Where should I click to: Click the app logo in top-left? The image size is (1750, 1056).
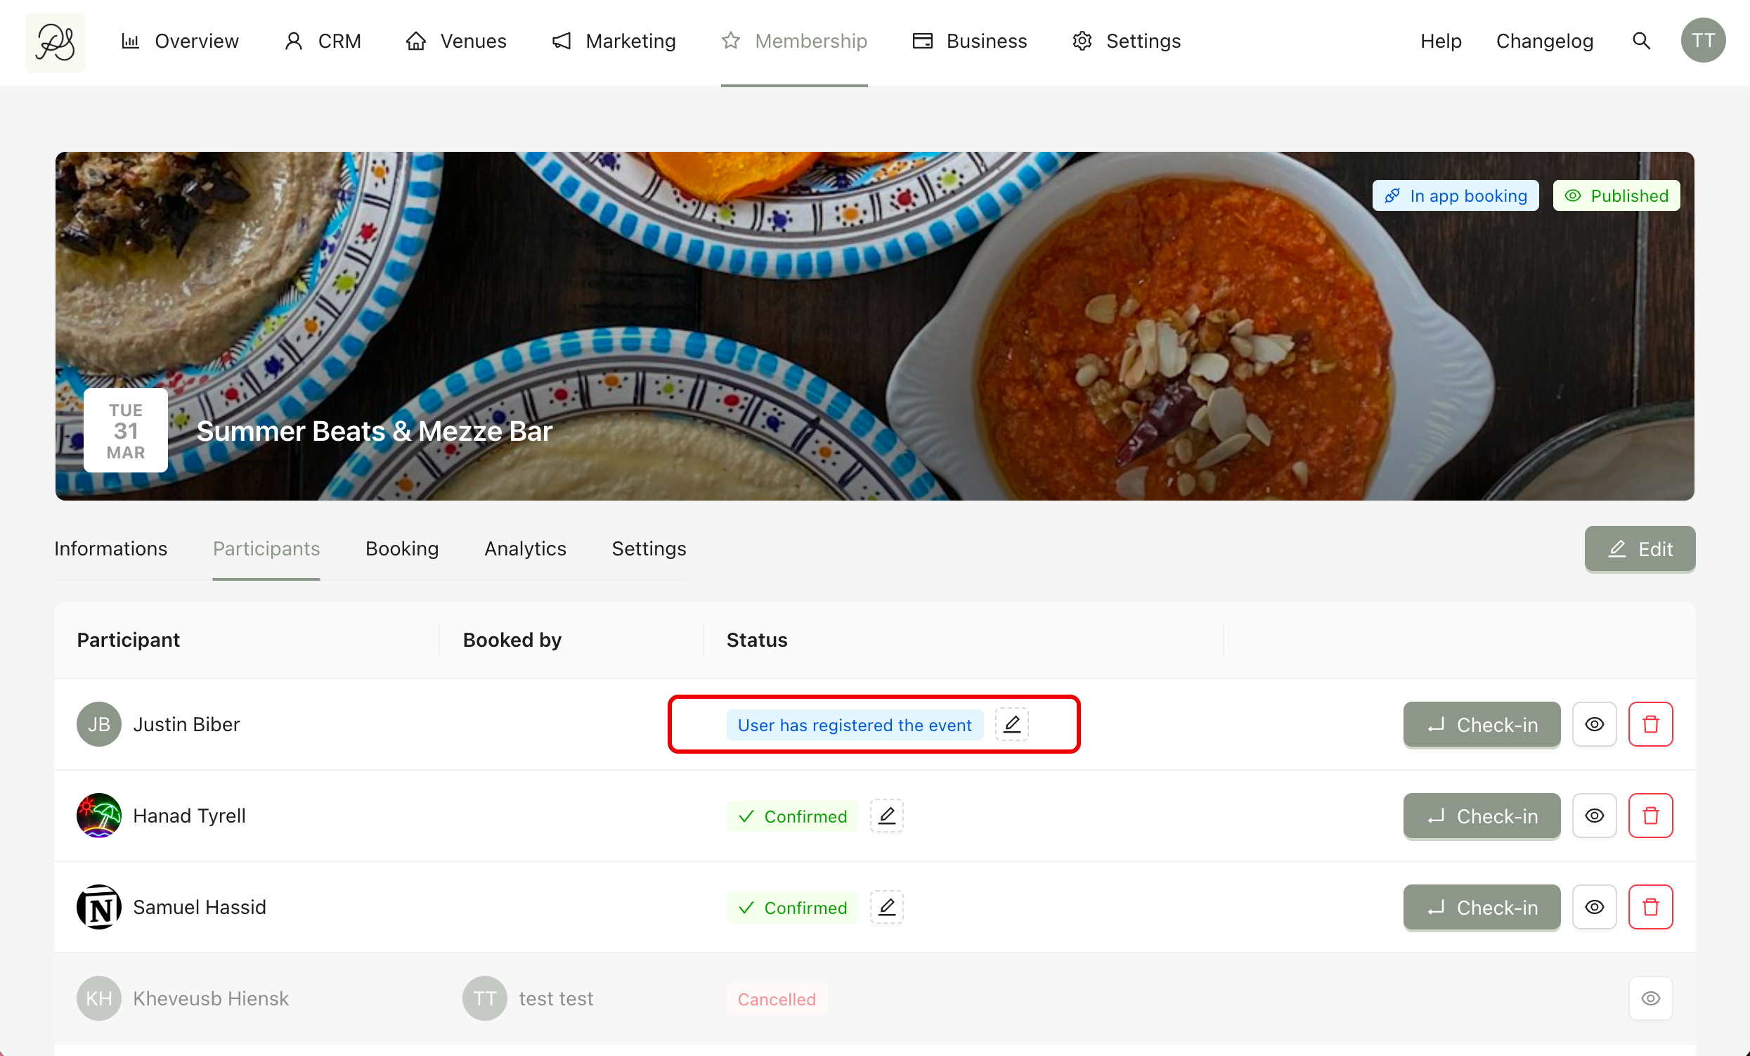coord(56,42)
